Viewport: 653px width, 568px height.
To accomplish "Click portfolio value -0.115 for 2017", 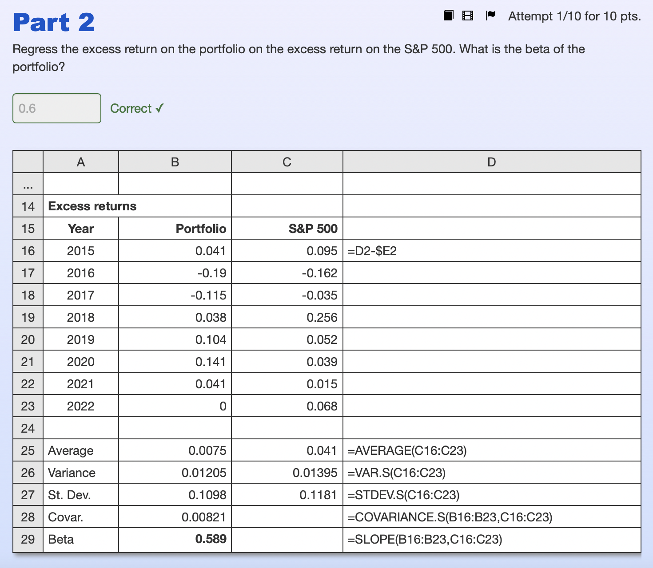I will coord(175,295).
